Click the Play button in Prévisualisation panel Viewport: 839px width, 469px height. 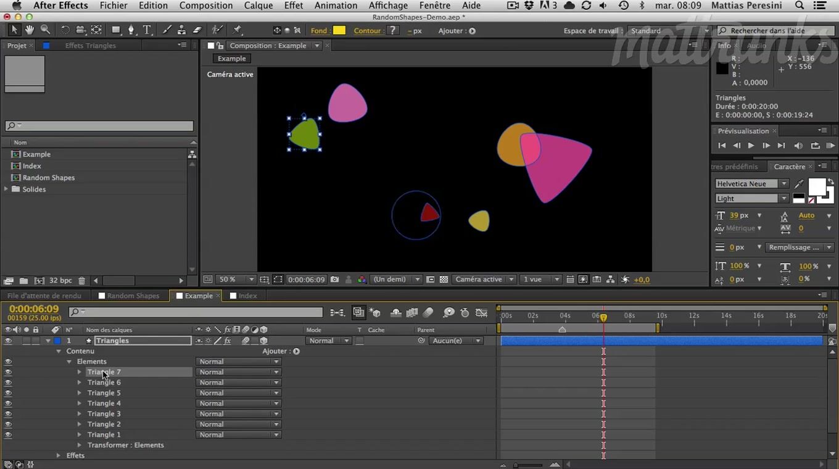pos(751,146)
